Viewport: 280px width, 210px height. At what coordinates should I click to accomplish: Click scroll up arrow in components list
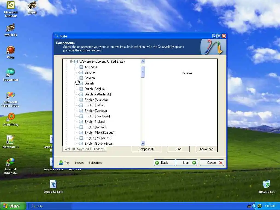pyautogui.click(x=143, y=61)
